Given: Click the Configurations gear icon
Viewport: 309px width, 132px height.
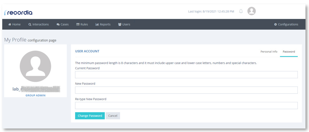Looking at the screenshot, I should [275, 24].
